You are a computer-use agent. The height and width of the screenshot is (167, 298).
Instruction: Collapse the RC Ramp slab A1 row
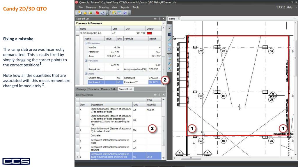click(81, 33)
